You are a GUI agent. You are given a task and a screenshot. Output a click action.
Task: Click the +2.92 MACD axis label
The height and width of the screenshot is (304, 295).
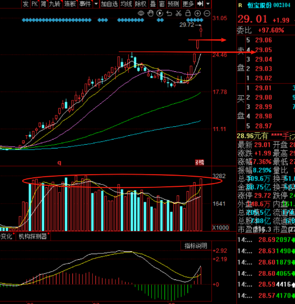tap(220, 251)
